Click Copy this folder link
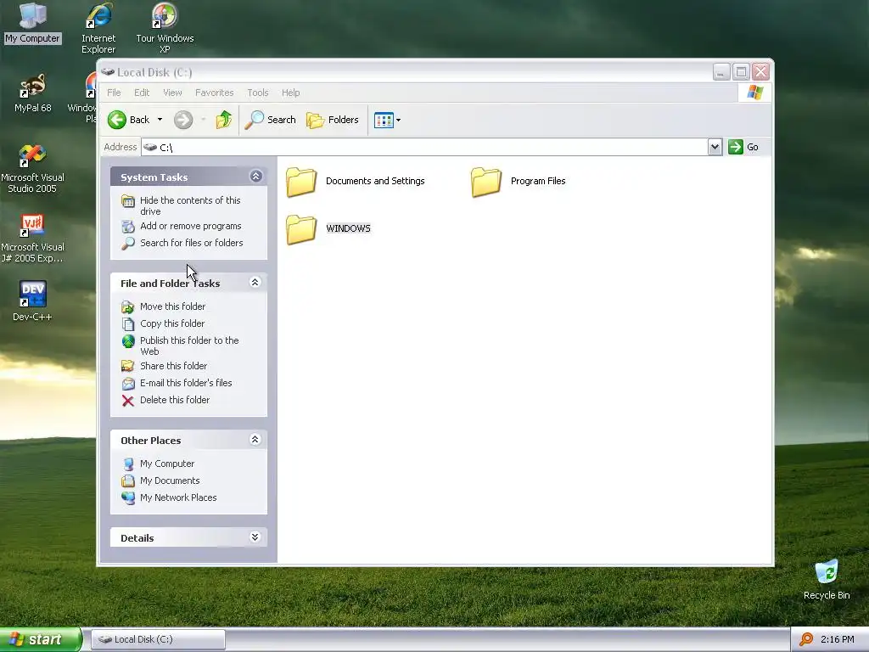Viewport: 869px width, 652px height. [172, 323]
